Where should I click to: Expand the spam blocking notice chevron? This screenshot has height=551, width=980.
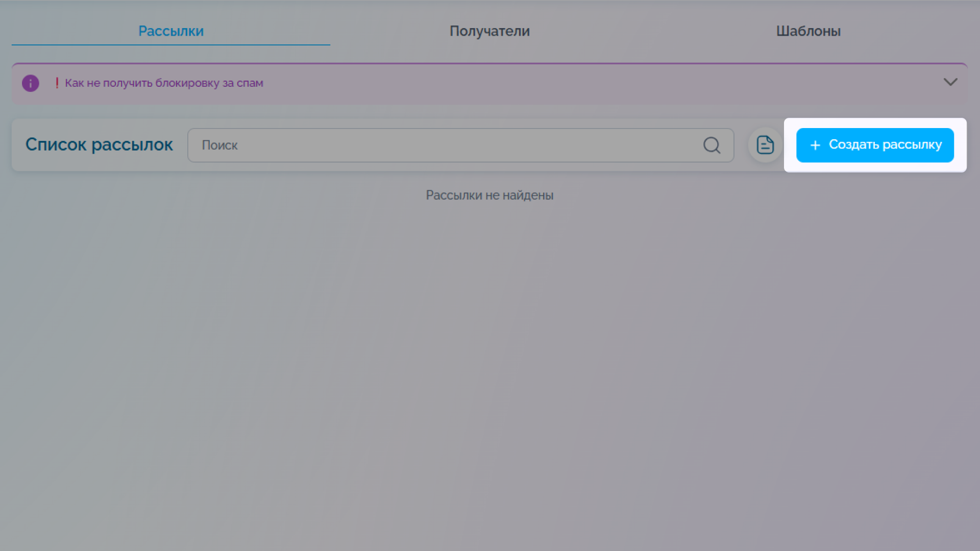click(x=950, y=82)
